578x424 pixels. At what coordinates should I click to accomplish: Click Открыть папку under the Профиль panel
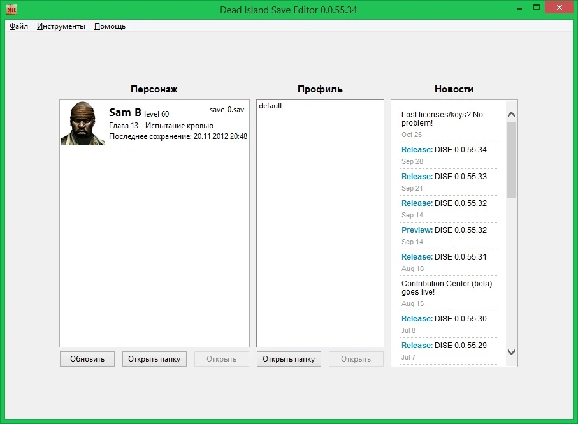[289, 358]
